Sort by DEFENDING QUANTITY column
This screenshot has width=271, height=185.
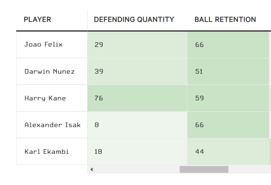pyautogui.click(x=134, y=19)
